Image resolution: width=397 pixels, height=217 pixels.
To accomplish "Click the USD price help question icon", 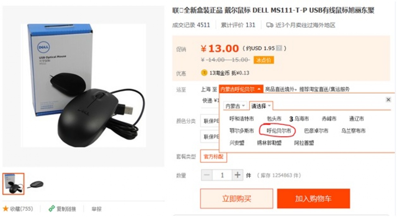I will coord(279,48).
